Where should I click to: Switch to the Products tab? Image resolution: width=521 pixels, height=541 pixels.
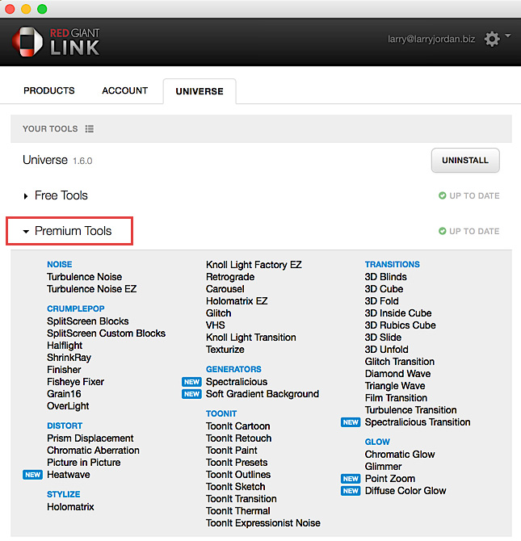49,90
